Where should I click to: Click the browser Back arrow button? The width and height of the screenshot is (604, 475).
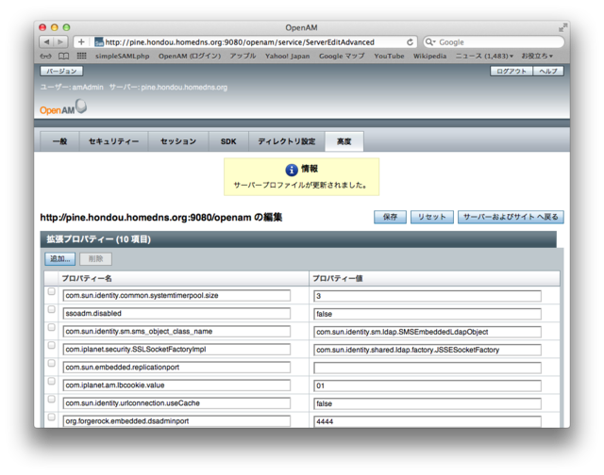(x=46, y=42)
